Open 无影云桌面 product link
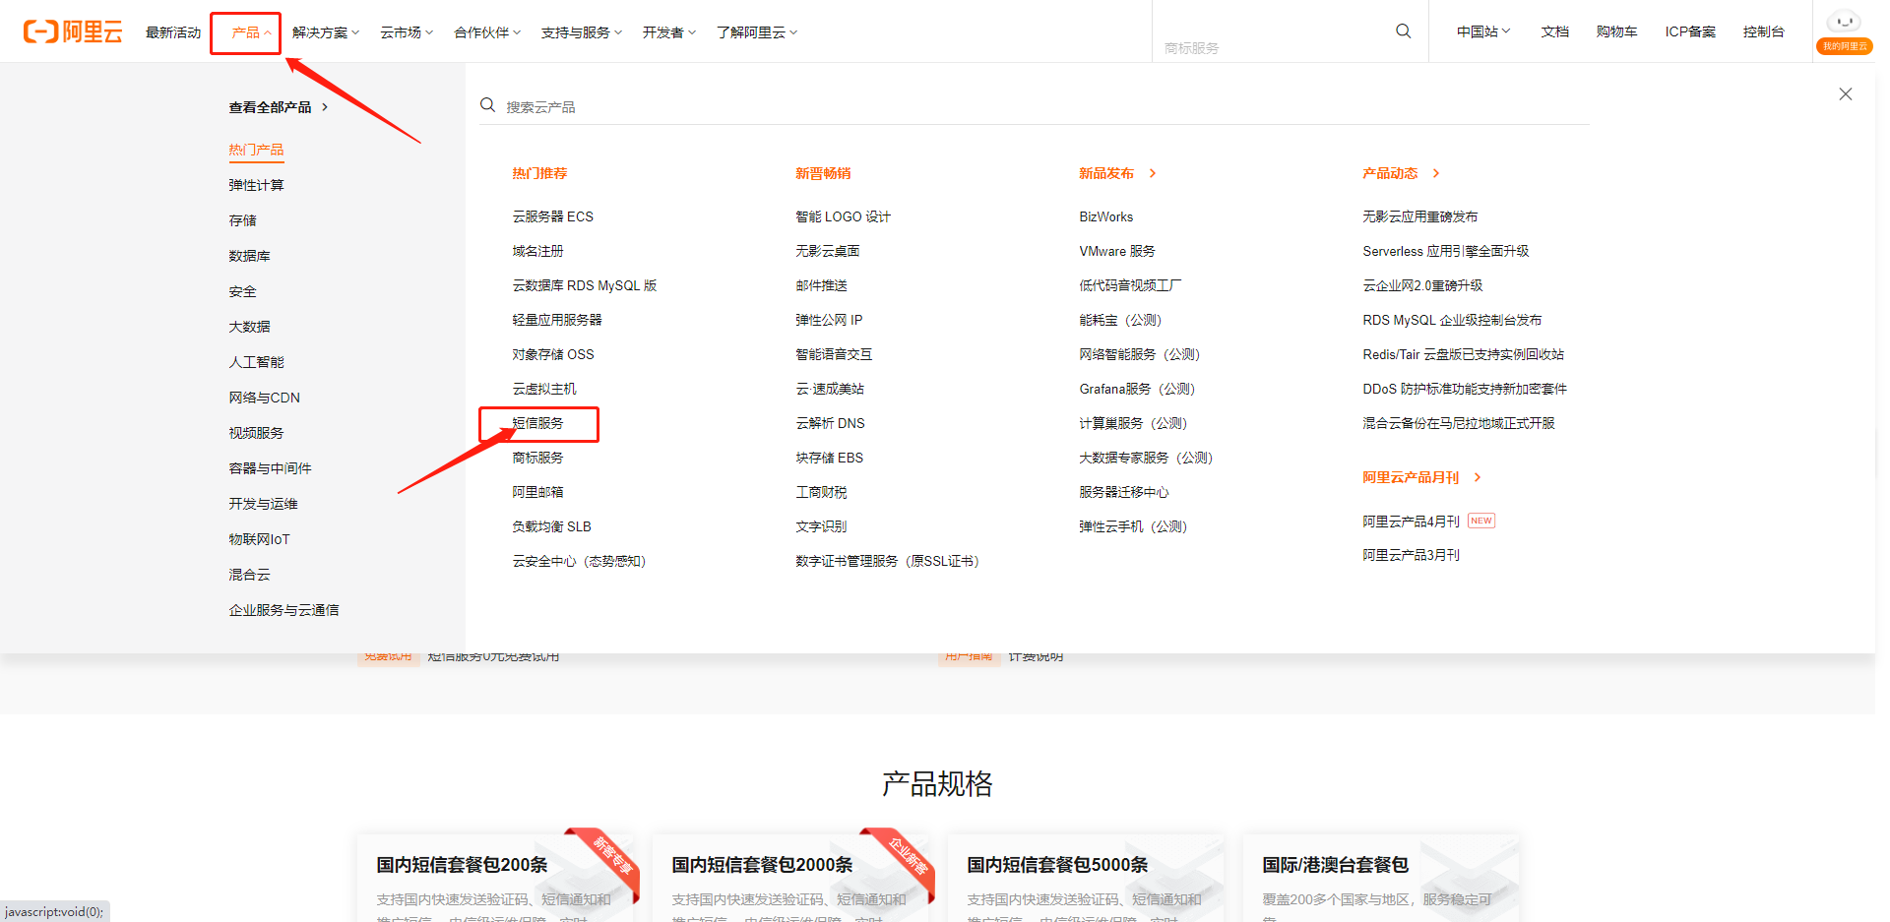1890x922 pixels. coord(827,251)
